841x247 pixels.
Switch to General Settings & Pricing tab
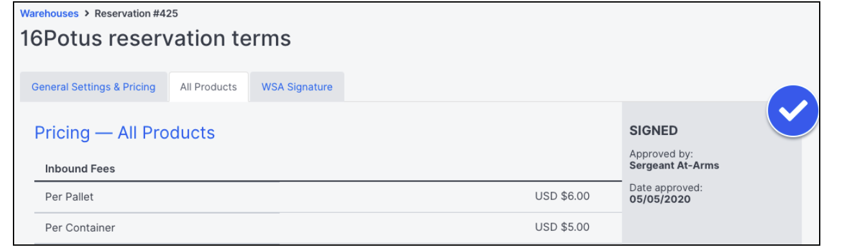94,87
